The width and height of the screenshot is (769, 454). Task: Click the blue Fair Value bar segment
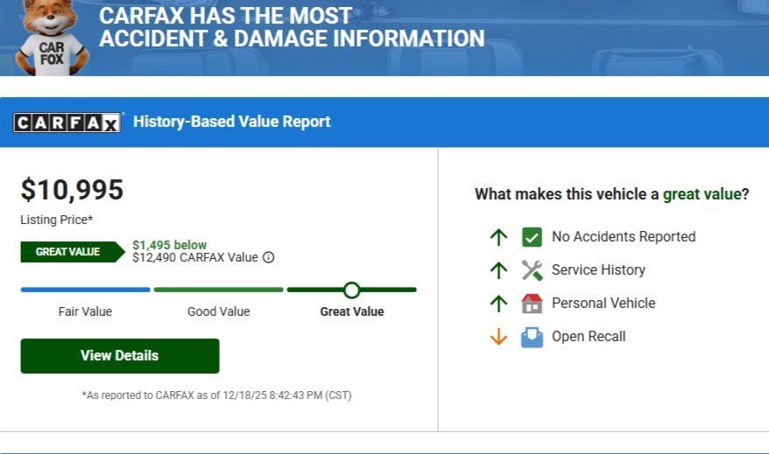coord(85,290)
